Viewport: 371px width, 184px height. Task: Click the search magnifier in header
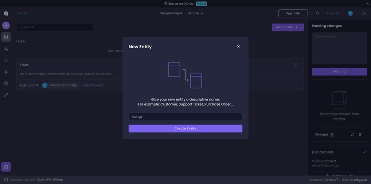[x=317, y=13]
